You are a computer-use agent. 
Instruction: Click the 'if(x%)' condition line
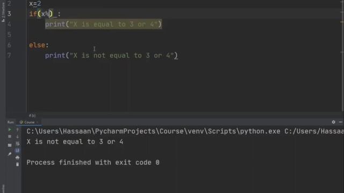coord(45,14)
